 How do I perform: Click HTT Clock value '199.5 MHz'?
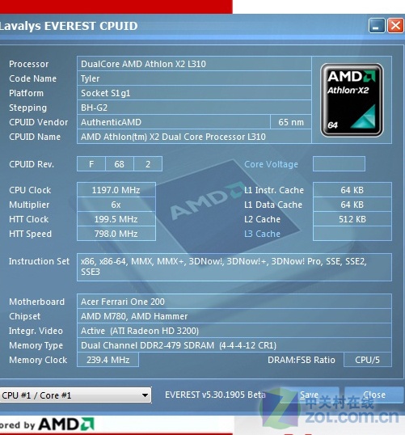[x=116, y=219]
